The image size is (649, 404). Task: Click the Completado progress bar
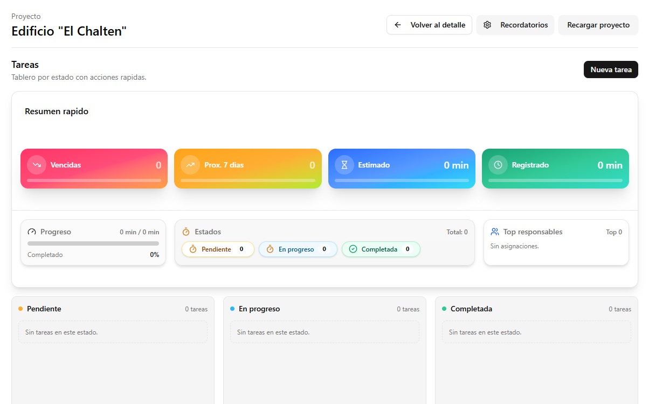[93, 243]
